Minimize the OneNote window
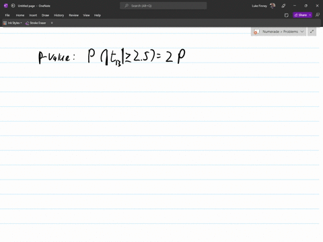The width and height of the screenshot is (323, 242). click(295, 6)
